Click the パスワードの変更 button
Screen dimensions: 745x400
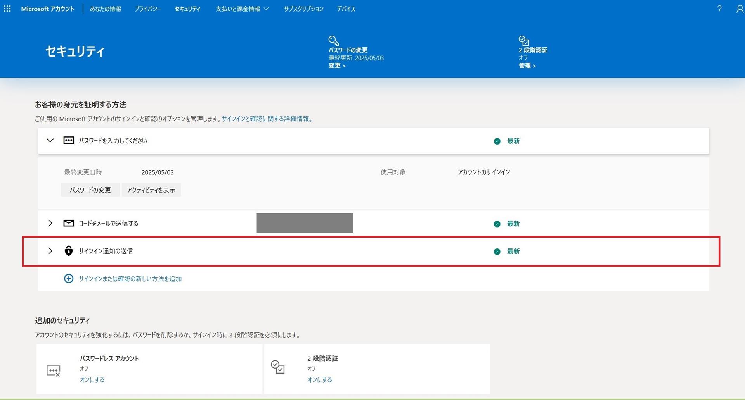pos(90,190)
